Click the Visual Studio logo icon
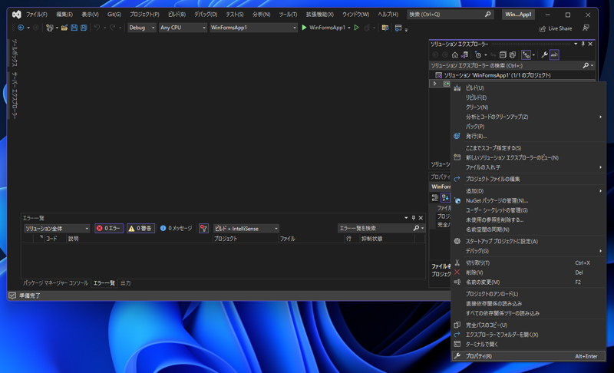 pyautogui.click(x=16, y=15)
